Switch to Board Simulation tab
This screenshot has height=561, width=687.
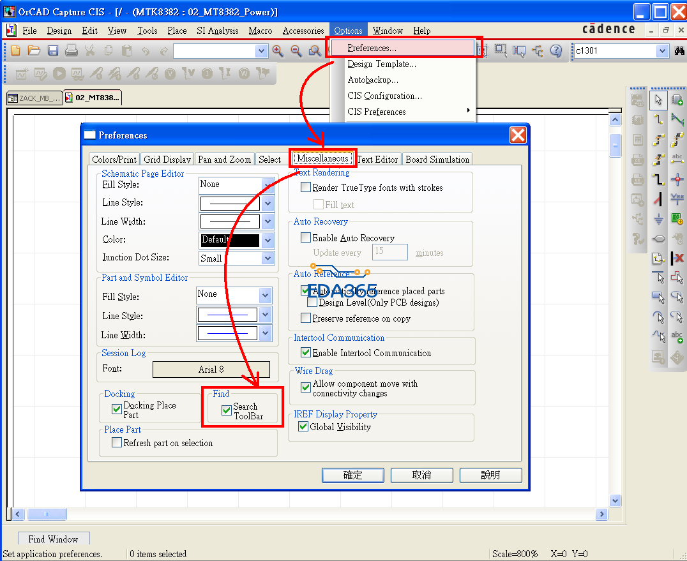pos(437,160)
